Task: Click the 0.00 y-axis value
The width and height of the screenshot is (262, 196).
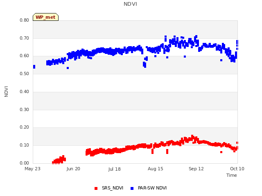Action: [x=25, y=163]
